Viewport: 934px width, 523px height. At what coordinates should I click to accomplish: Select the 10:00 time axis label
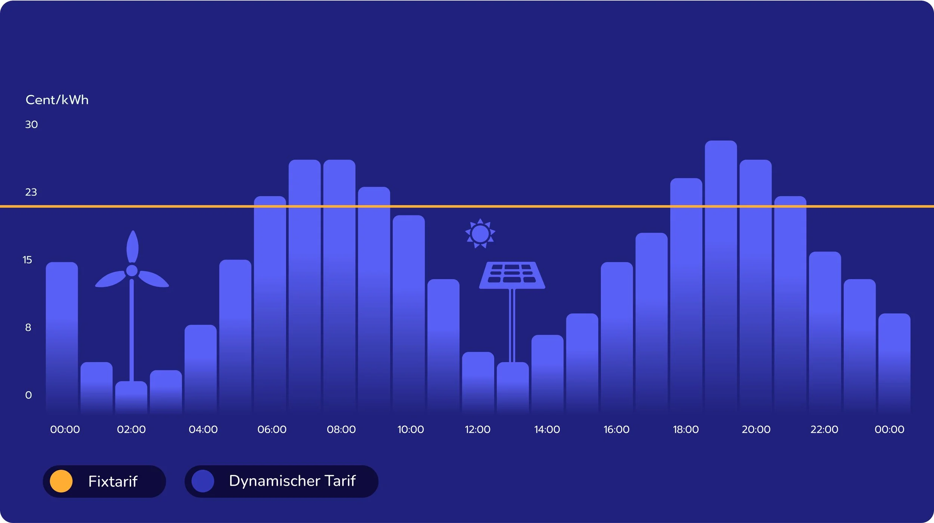(410, 430)
